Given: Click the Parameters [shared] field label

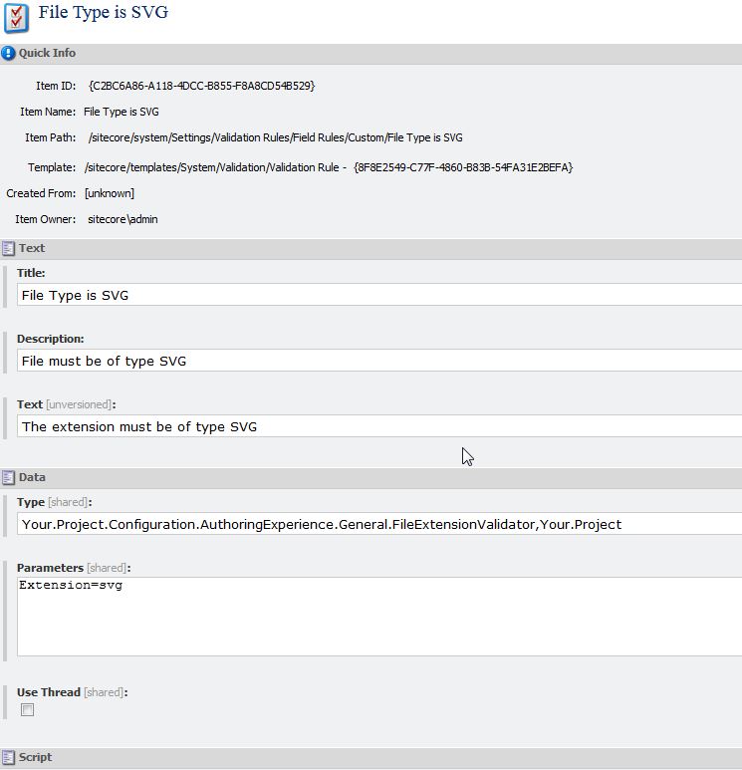Looking at the screenshot, I should (74, 568).
